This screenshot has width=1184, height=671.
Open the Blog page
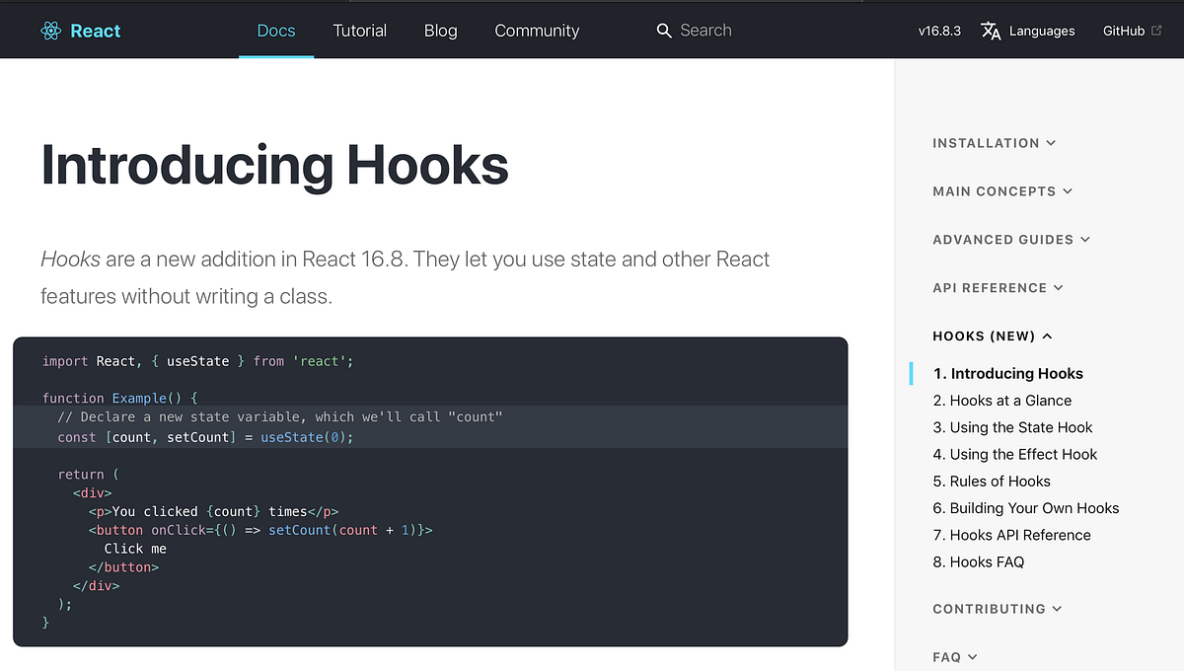(x=440, y=31)
